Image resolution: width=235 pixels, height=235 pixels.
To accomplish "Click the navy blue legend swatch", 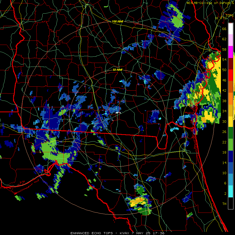I will pos(231,156).
